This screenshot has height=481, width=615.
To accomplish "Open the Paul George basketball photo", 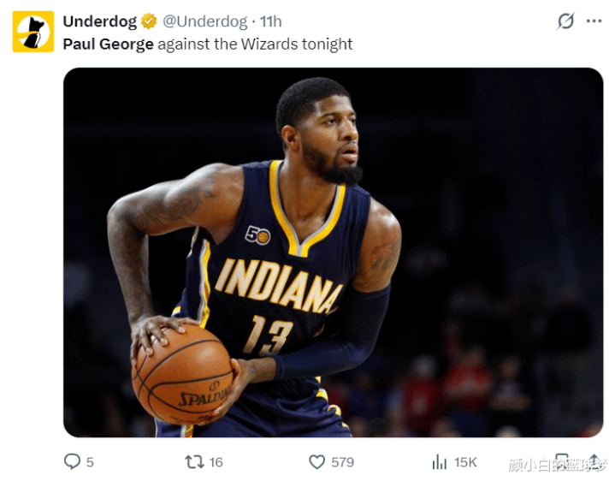I will pos(333,252).
